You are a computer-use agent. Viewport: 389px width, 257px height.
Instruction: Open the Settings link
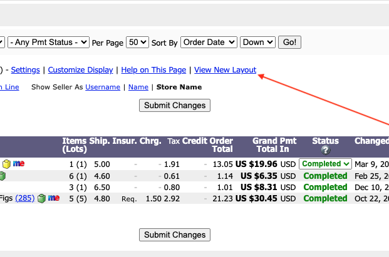(x=25, y=70)
